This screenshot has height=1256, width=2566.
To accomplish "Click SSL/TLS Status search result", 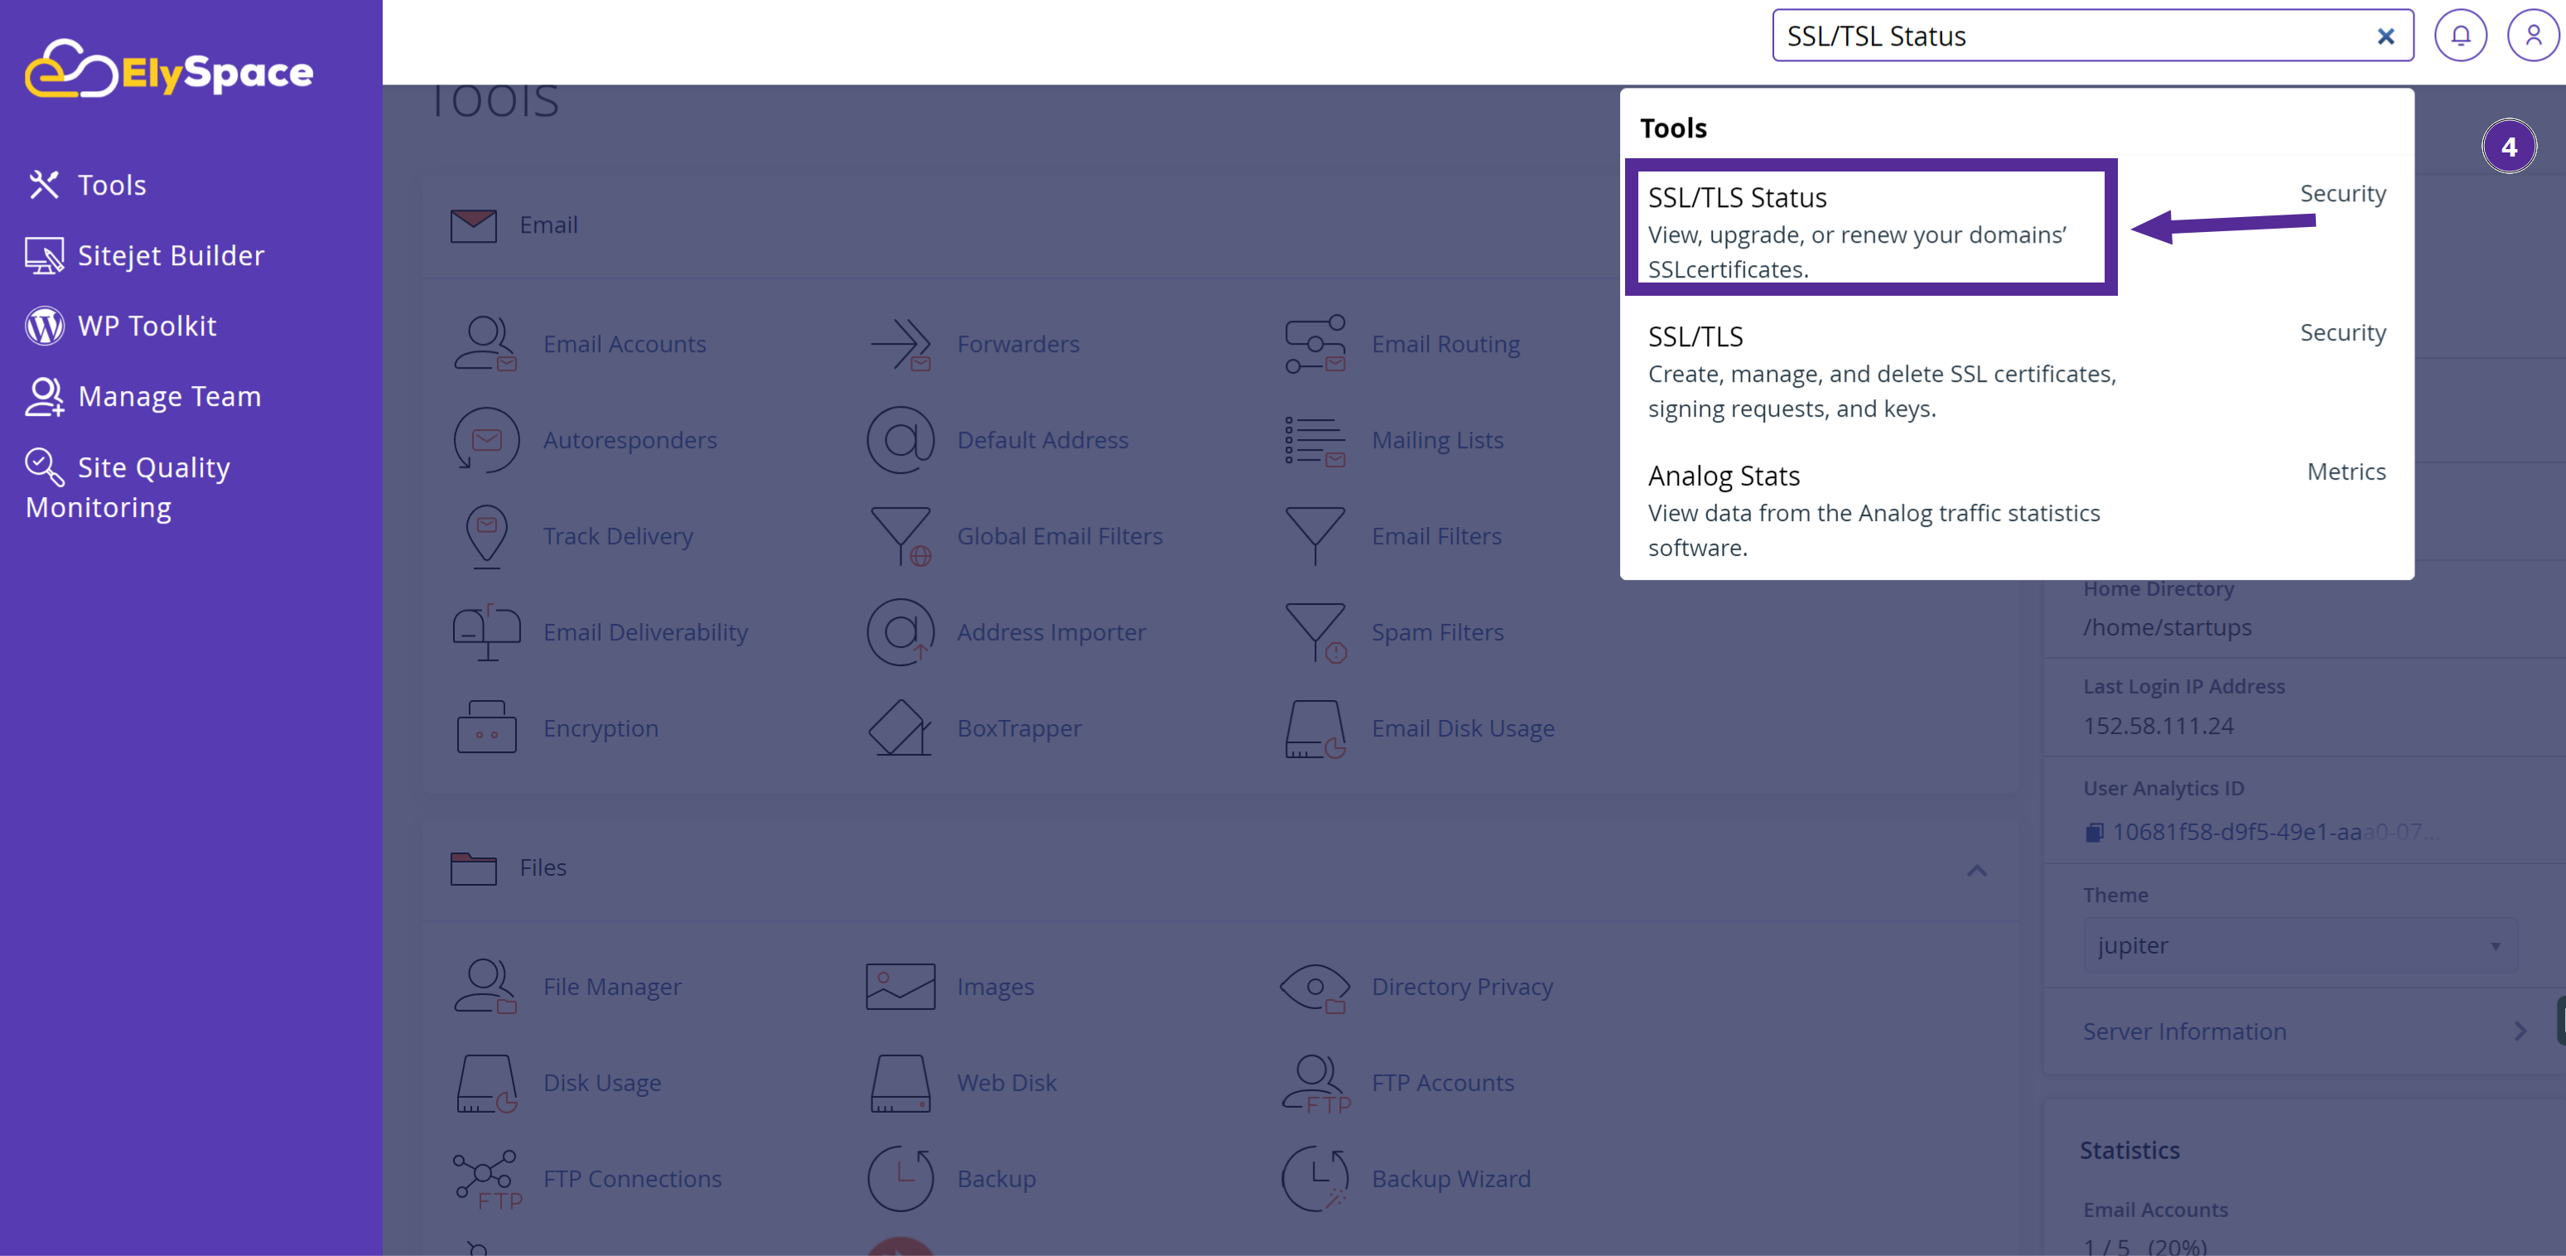I will pyautogui.click(x=1867, y=231).
